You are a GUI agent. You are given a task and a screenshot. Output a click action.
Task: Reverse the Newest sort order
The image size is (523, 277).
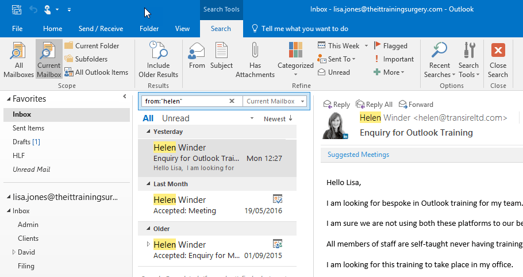(x=278, y=118)
